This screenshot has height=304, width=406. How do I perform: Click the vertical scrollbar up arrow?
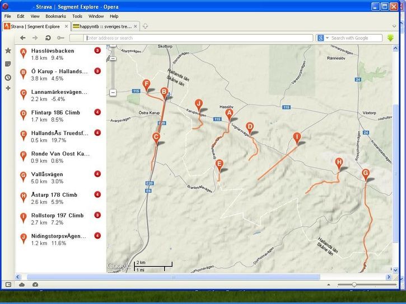point(395,48)
